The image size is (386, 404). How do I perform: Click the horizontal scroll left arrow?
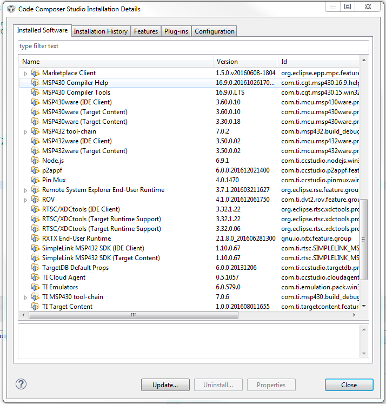tap(23, 315)
